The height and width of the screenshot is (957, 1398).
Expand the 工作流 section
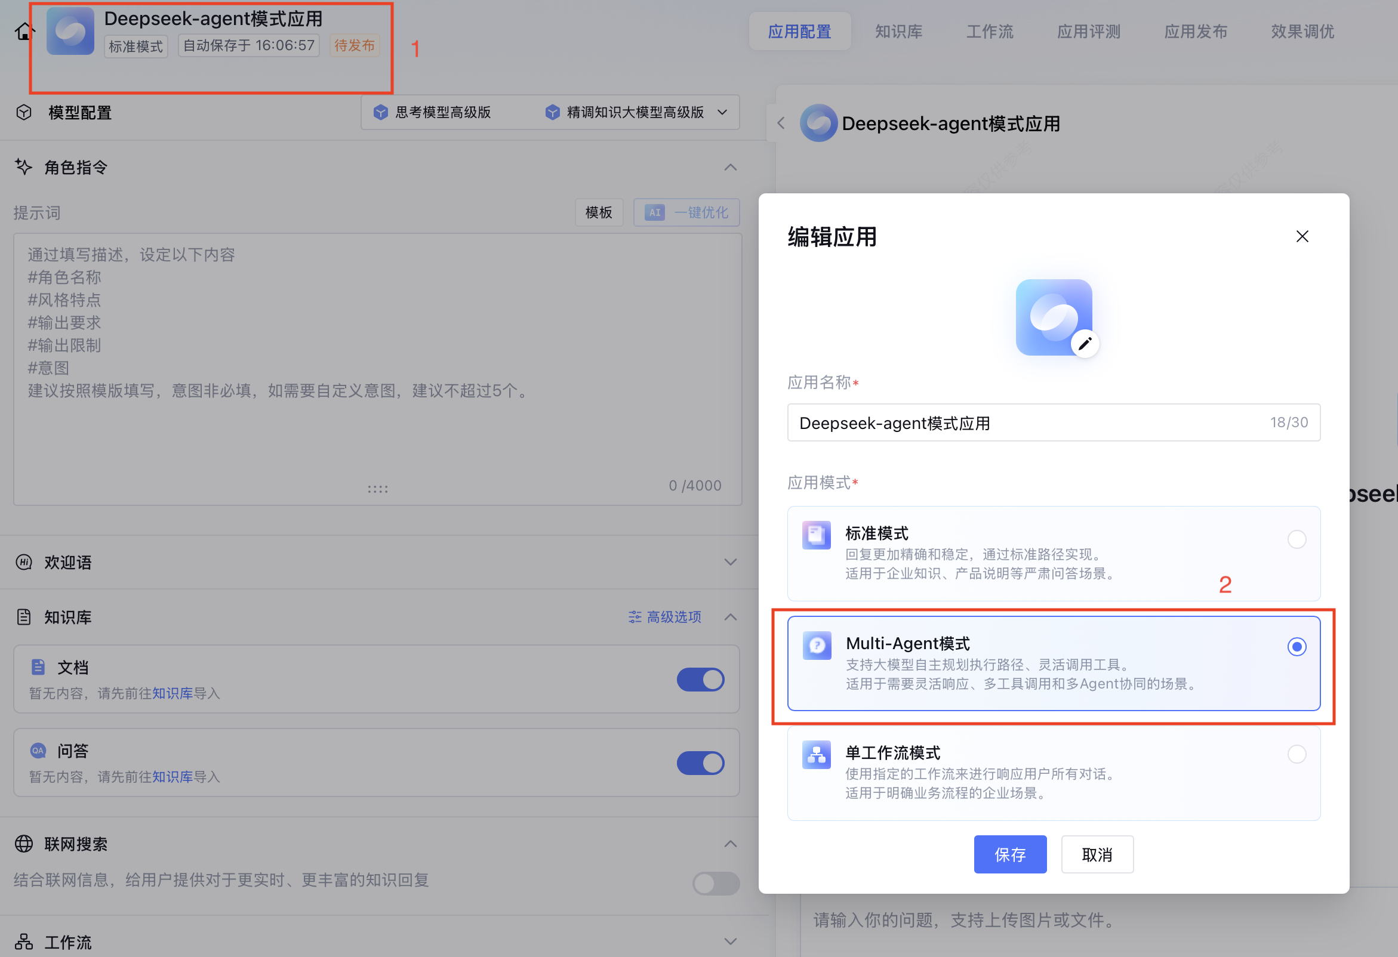730,941
